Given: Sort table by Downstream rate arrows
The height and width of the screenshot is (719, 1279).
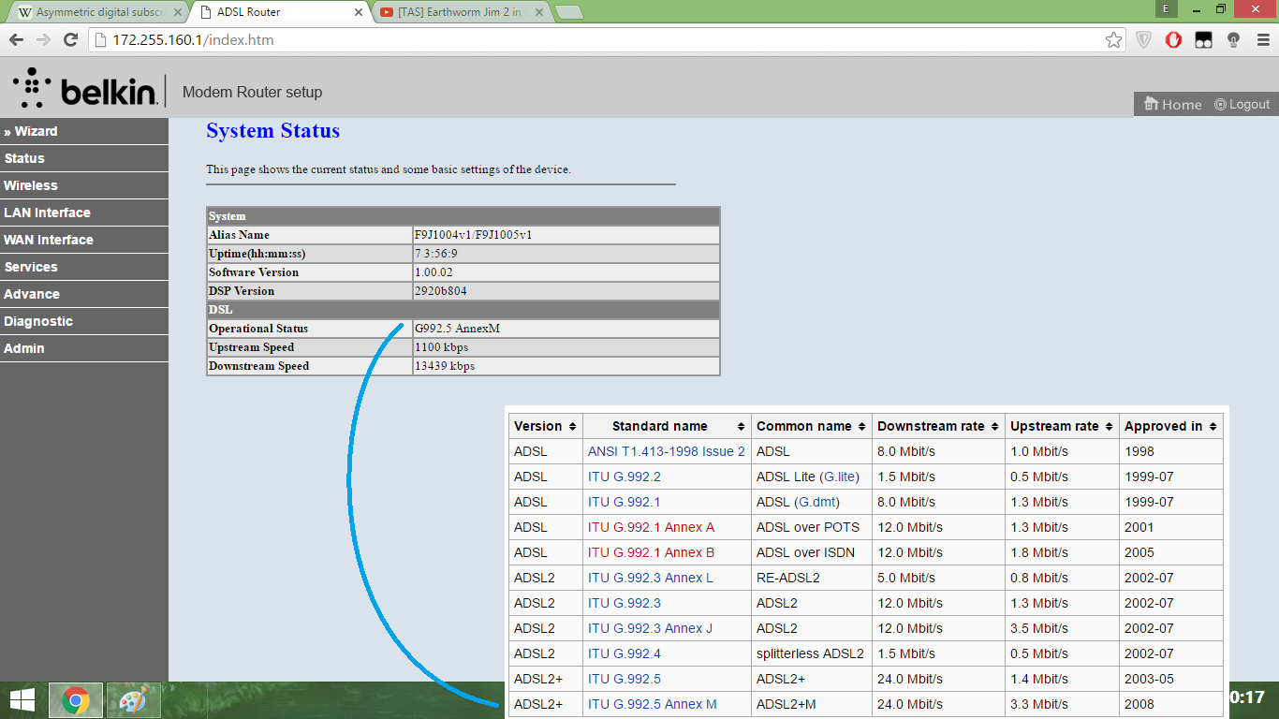Looking at the screenshot, I should click(x=994, y=427).
